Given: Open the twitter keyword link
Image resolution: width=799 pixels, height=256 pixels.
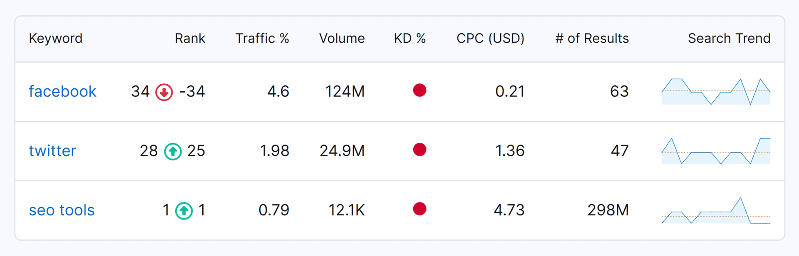Looking at the screenshot, I should tap(52, 151).
